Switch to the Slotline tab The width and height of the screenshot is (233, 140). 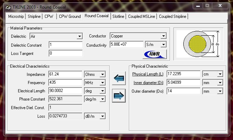point(118,16)
